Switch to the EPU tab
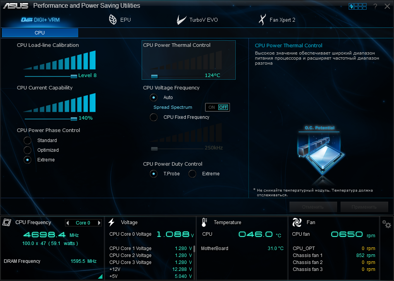The height and width of the screenshot is (281, 394). pyautogui.click(x=120, y=20)
